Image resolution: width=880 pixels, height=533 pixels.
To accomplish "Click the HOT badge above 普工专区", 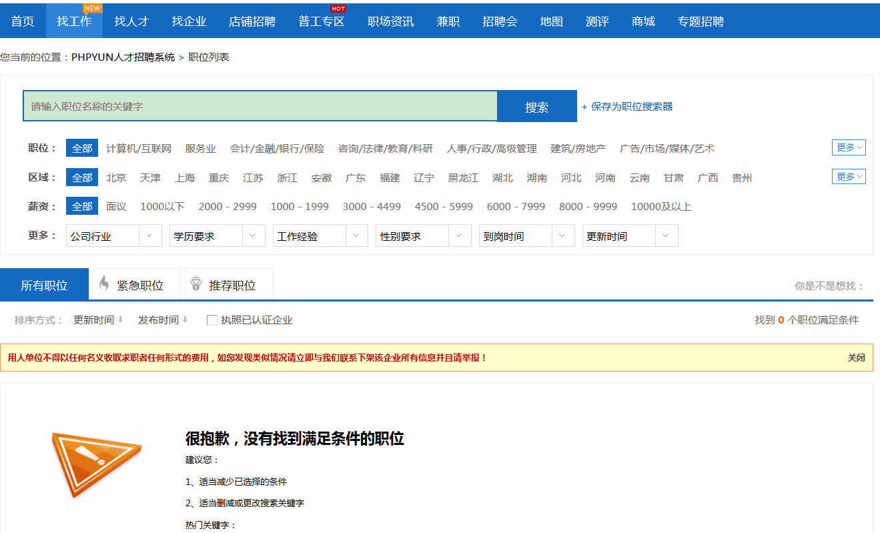I will click(x=338, y=9).
